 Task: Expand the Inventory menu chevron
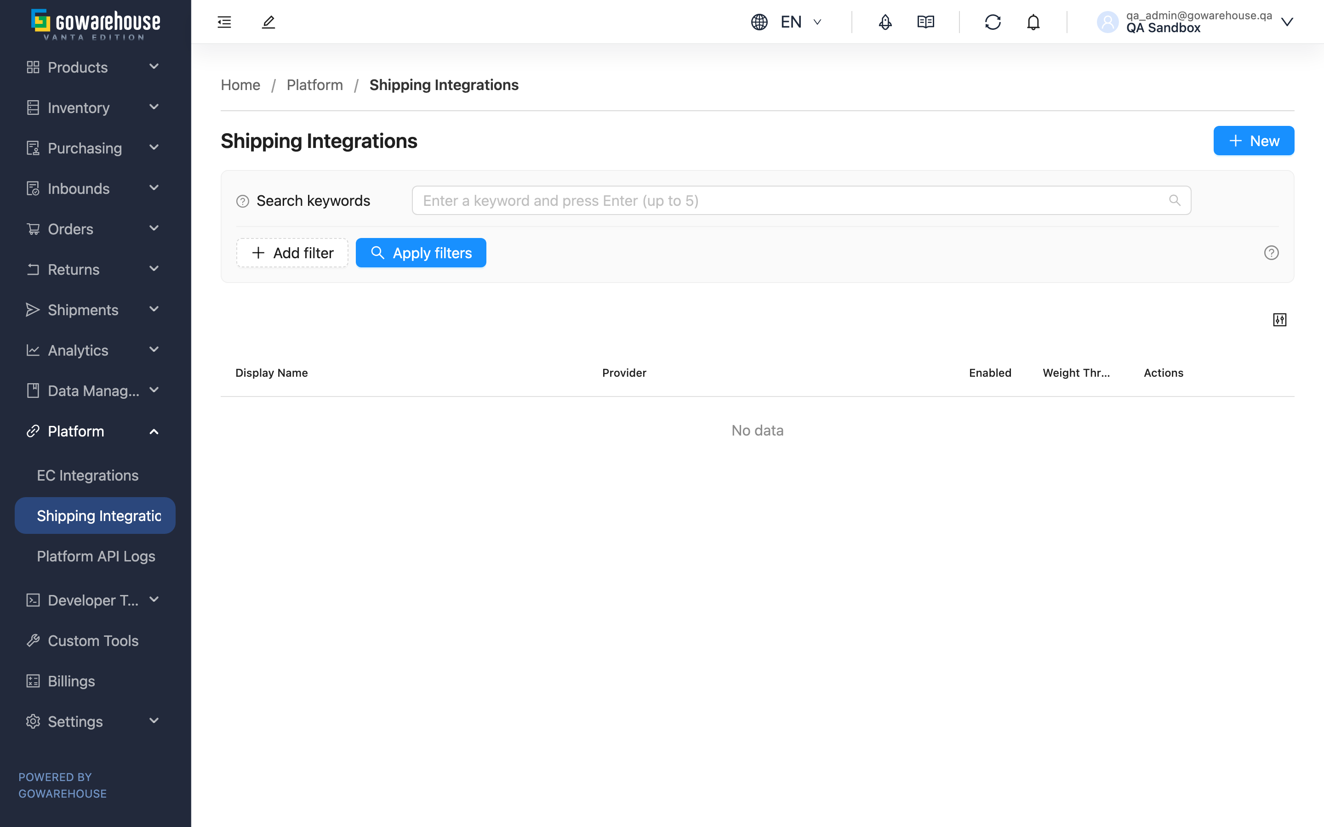(154, 107)
